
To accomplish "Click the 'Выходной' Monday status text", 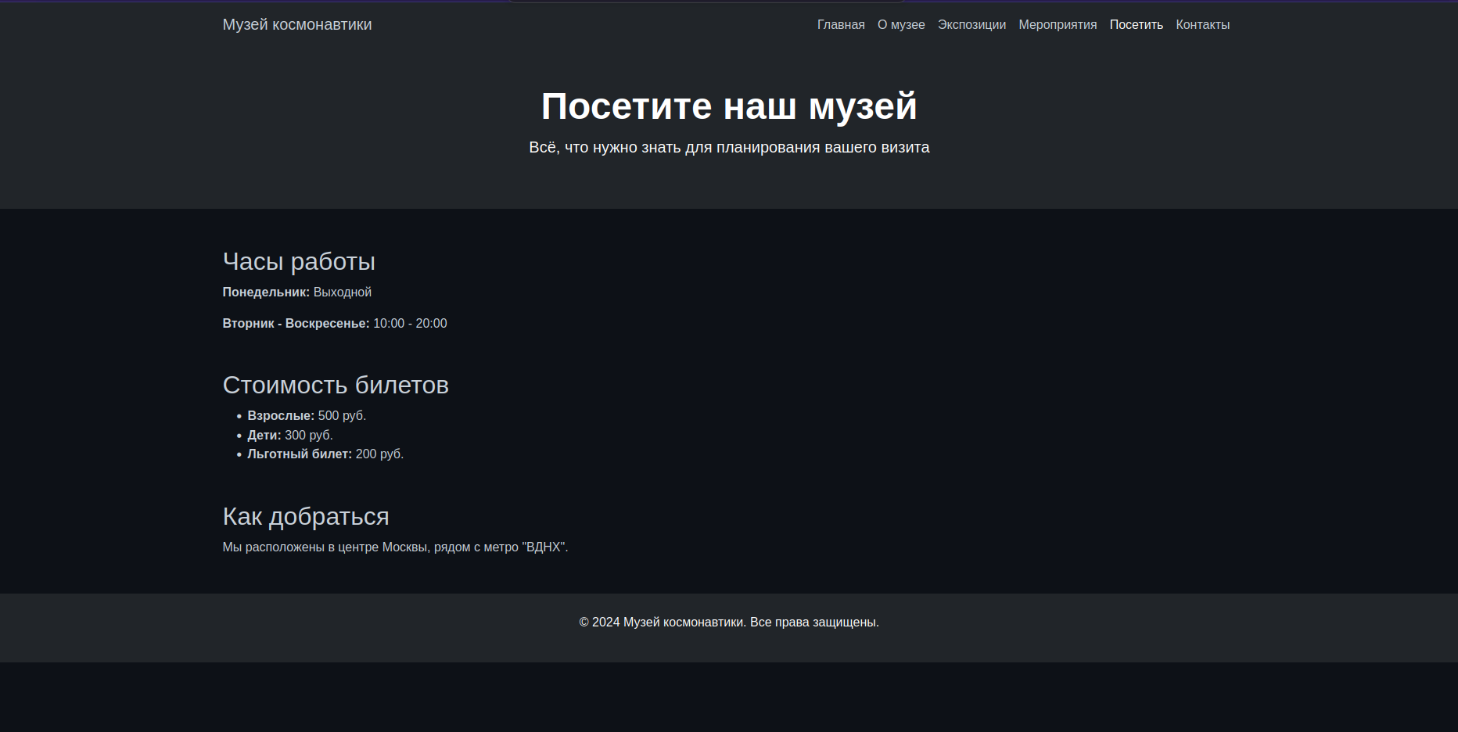I will click(x=343, y=292).
